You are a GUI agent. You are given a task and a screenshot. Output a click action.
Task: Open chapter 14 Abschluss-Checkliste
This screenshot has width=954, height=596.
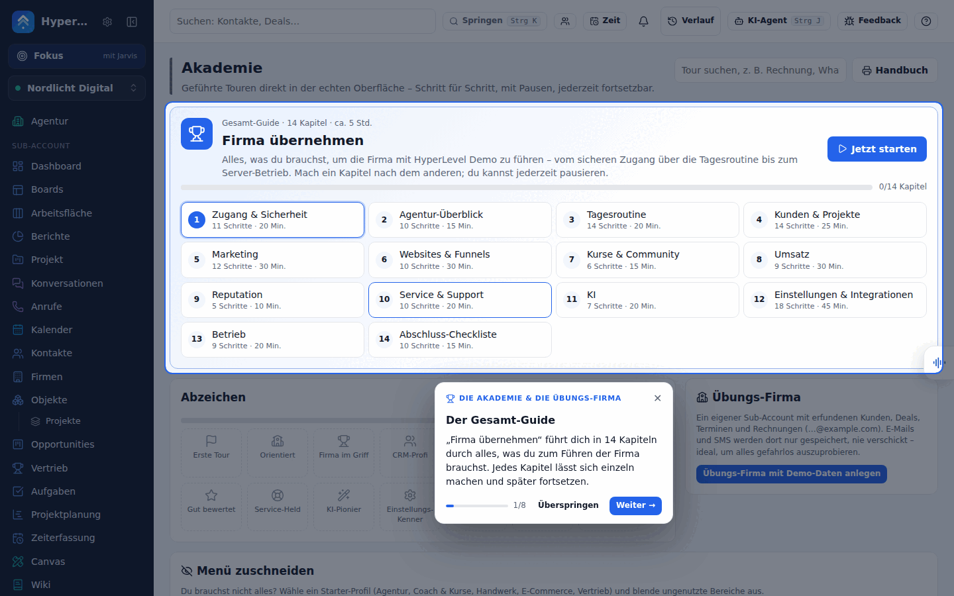[x=460, y=340]
